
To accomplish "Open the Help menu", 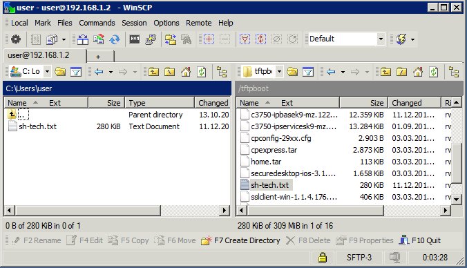I will point(225,23).
